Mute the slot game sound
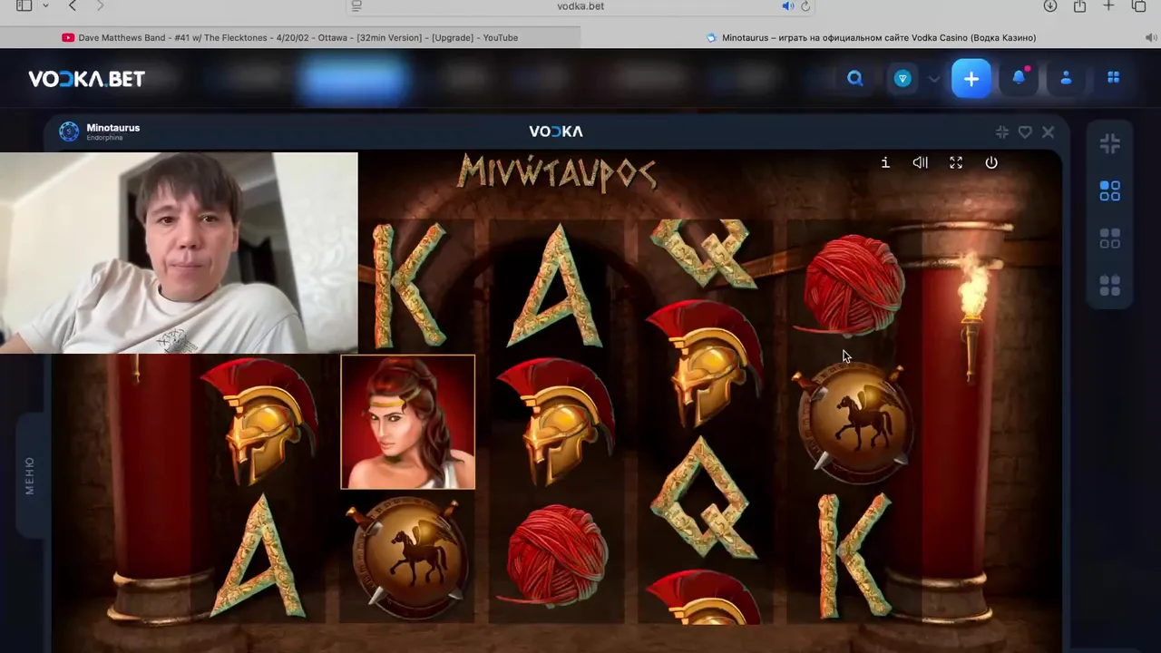 [920, 162]
